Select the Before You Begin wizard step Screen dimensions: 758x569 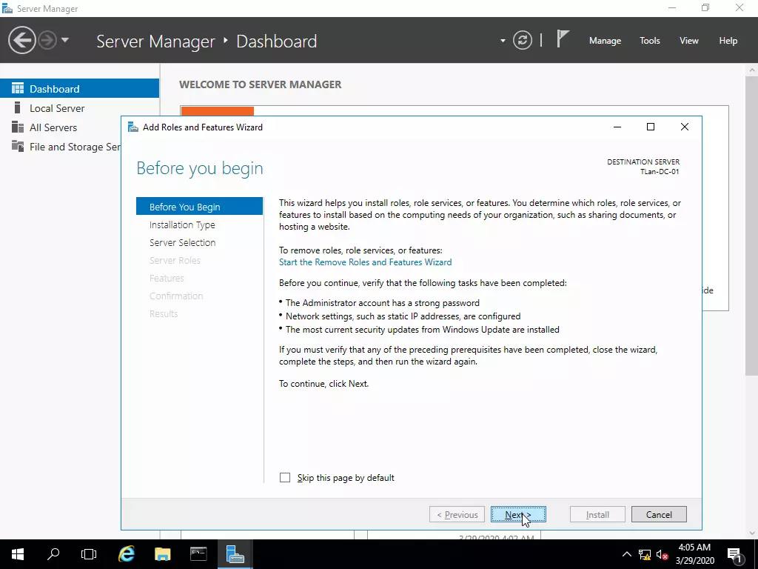[x=199, y=206]
